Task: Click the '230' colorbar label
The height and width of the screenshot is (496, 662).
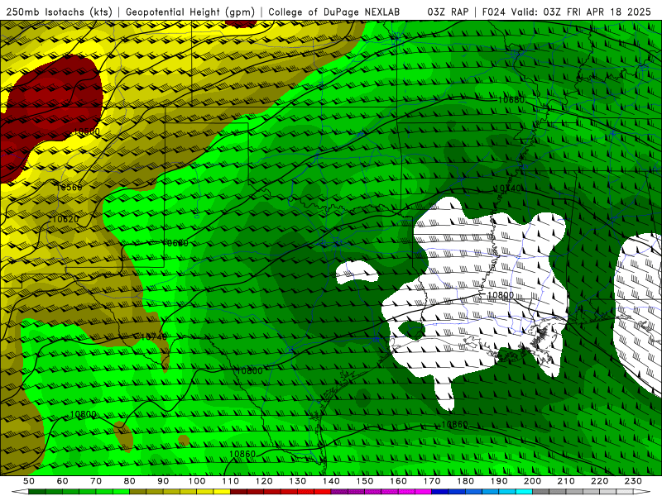Action: coord(633,481)
